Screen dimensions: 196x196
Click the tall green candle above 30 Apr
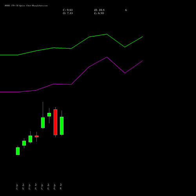tap(62, 126)
